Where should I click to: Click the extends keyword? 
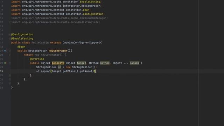point(56,43)
